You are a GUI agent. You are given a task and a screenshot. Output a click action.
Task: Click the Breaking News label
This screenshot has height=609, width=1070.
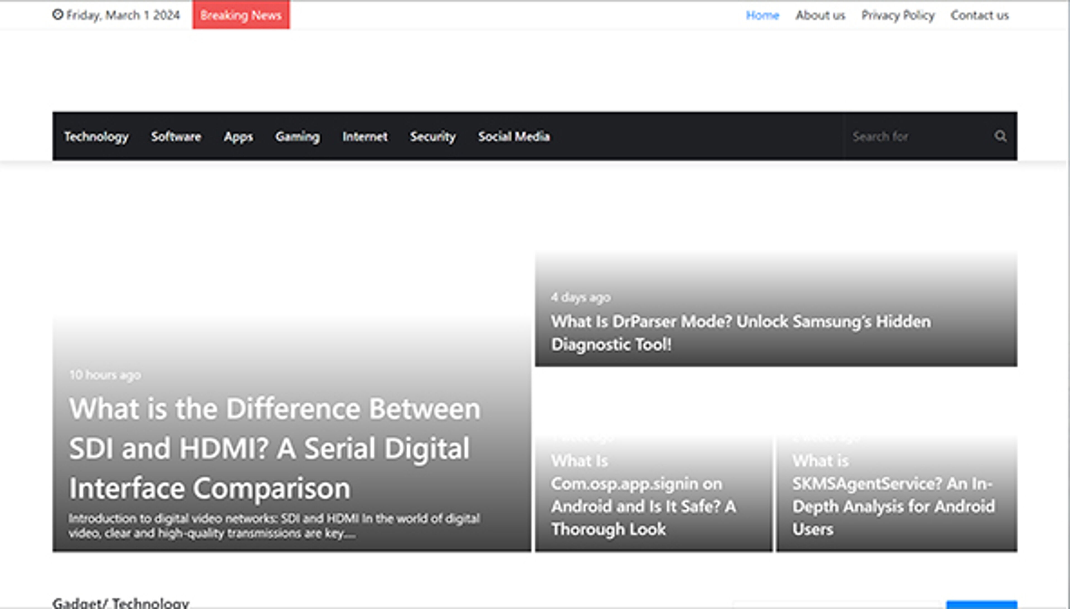click(x=240, y=15)
